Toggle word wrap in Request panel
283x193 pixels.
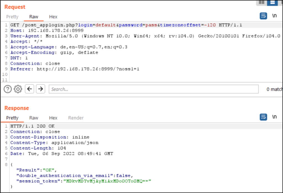263,16
